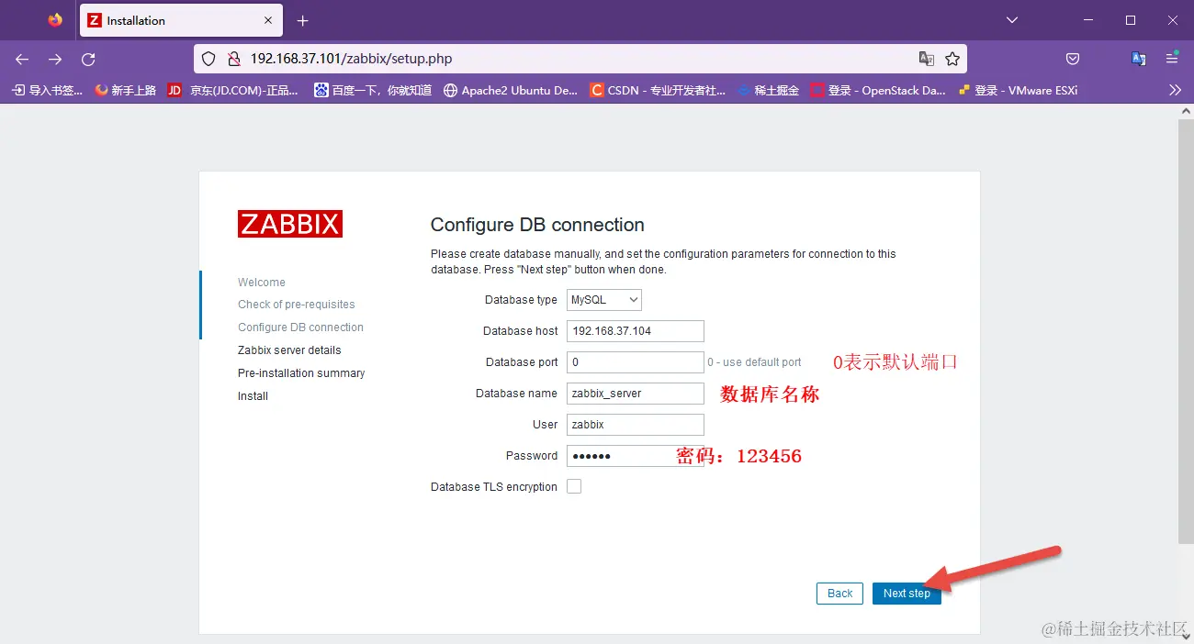1194x644 pixels.
Task: Click the back navigation arrow
Action: pos(21,58)
